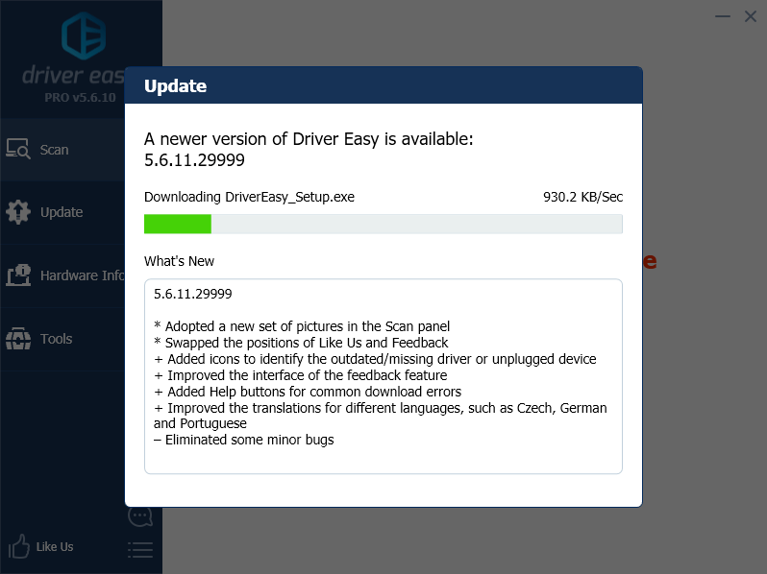Click 'Improved the translations for different languages' line
767x574 pixels.
pyautogui.click(x=380, y=416)
